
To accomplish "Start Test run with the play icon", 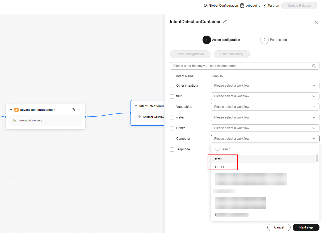I will [x=264, y=6].
